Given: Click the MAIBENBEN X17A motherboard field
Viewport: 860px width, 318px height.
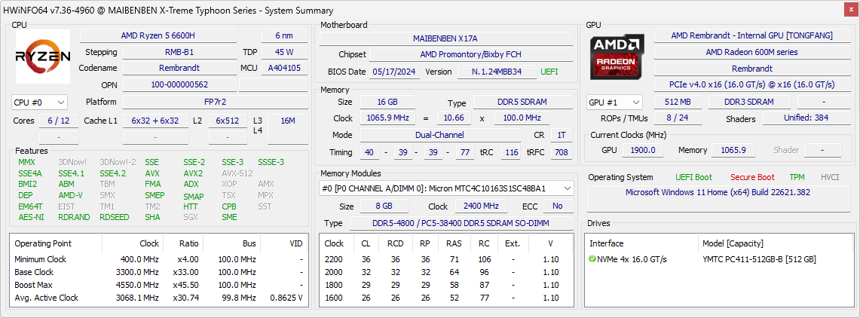Looking at the screenshot, I should coord(445,38).
